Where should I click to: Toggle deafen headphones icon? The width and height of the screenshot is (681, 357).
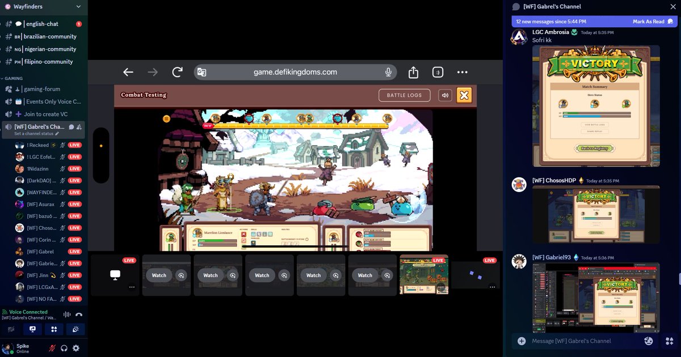pyautogui.click(x=64, y=348)
